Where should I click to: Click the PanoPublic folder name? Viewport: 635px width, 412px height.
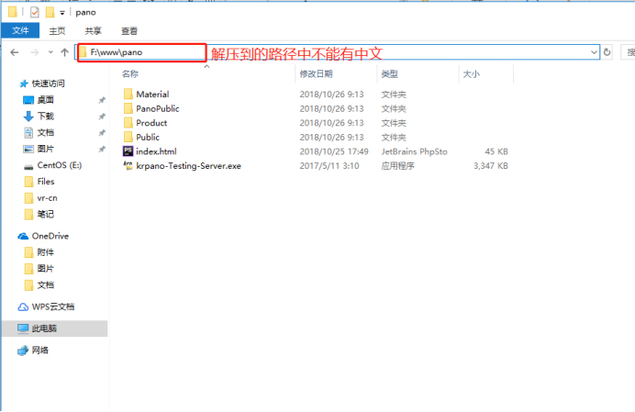(x=158, y=108)
